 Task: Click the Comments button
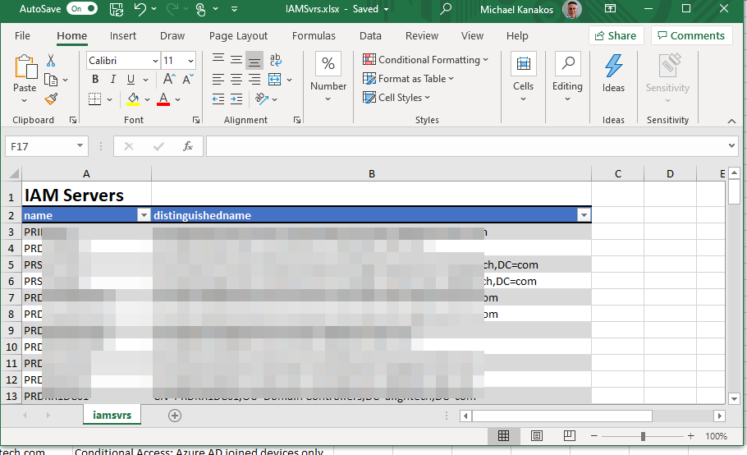691,36
